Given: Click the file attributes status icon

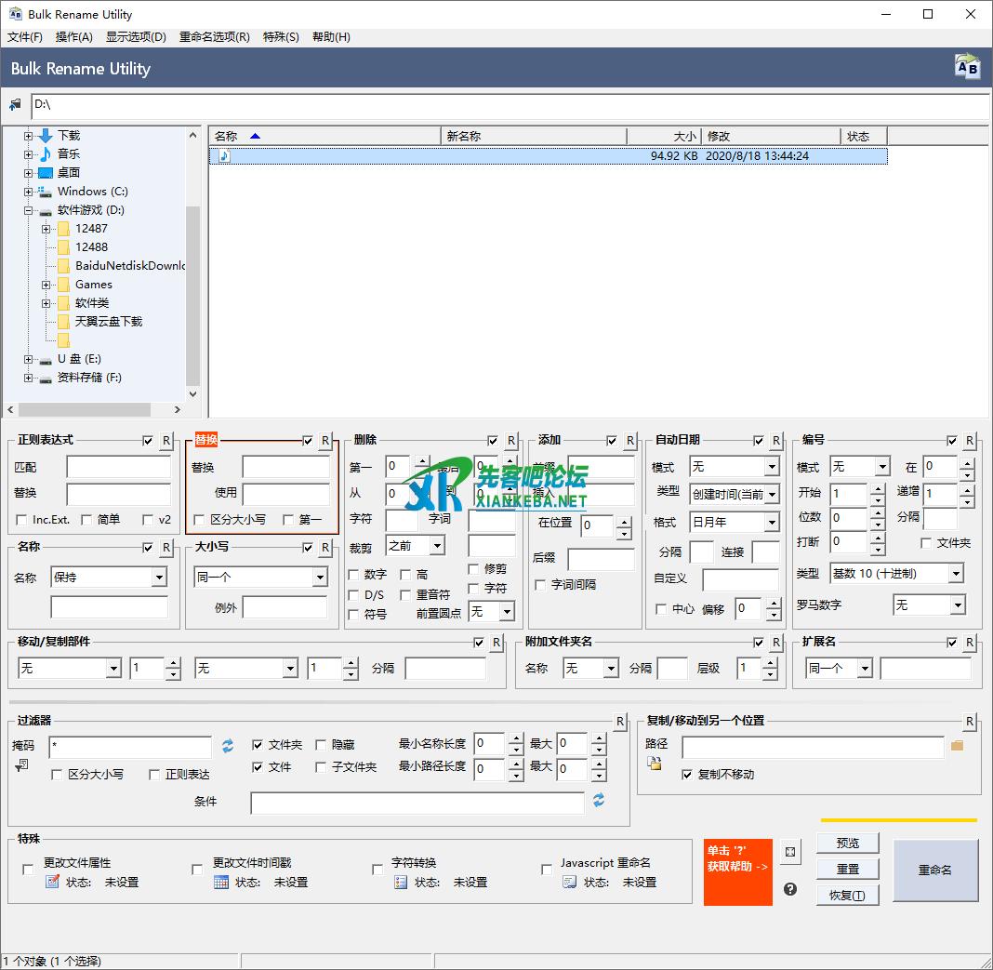Looking at the screenshot, I should (x=52, y=882).
